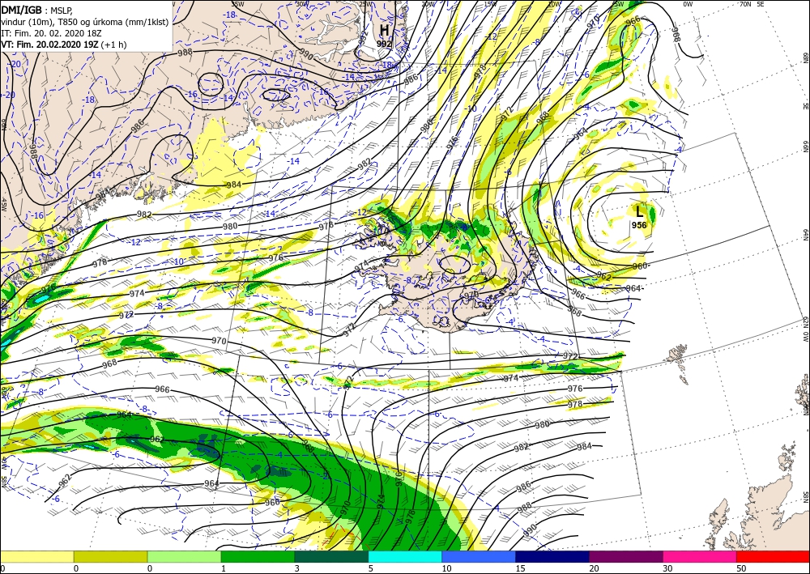The height and width of the screenshot is (574, 810).
Task: Click the high pressure 'H' marker
Action: (384, 30)
